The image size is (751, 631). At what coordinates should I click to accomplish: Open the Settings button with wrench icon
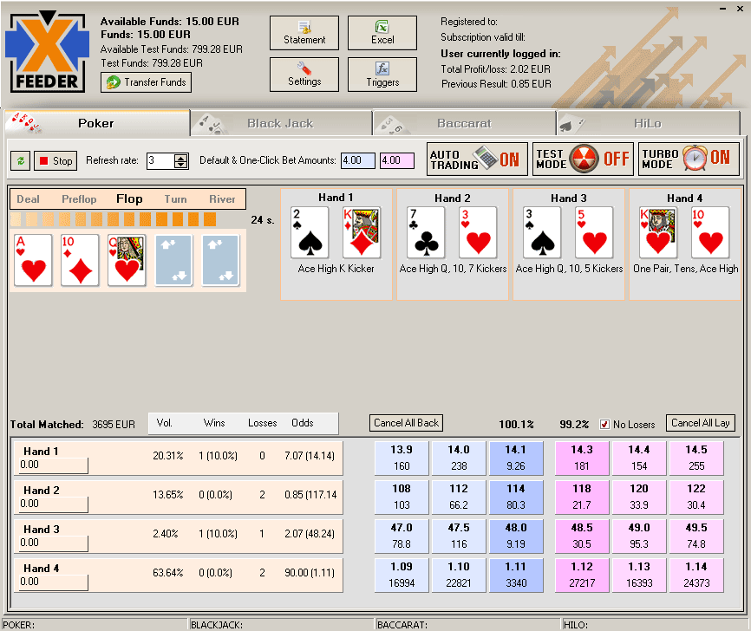click(304, 75)
